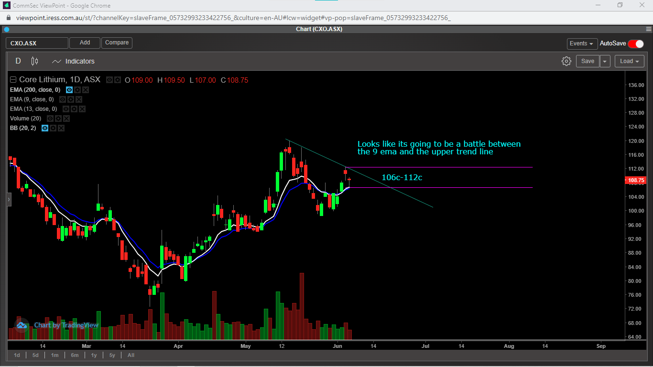The width and height of the screenshot is (653, 367).
Task: Select the 5y time range
Action: pyautogui.click(x=112, y=355)
